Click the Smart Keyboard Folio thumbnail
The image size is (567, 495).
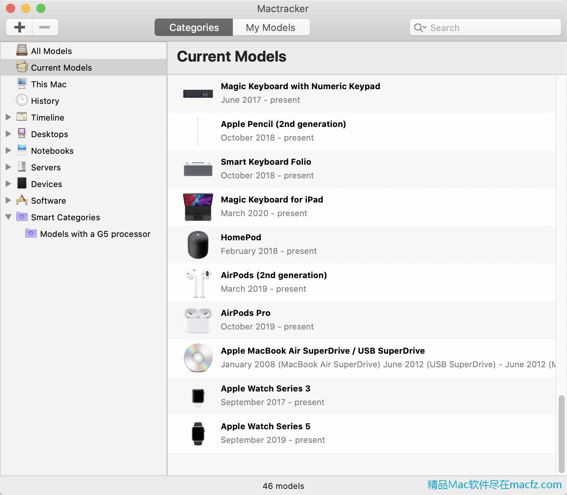(198, 169)
